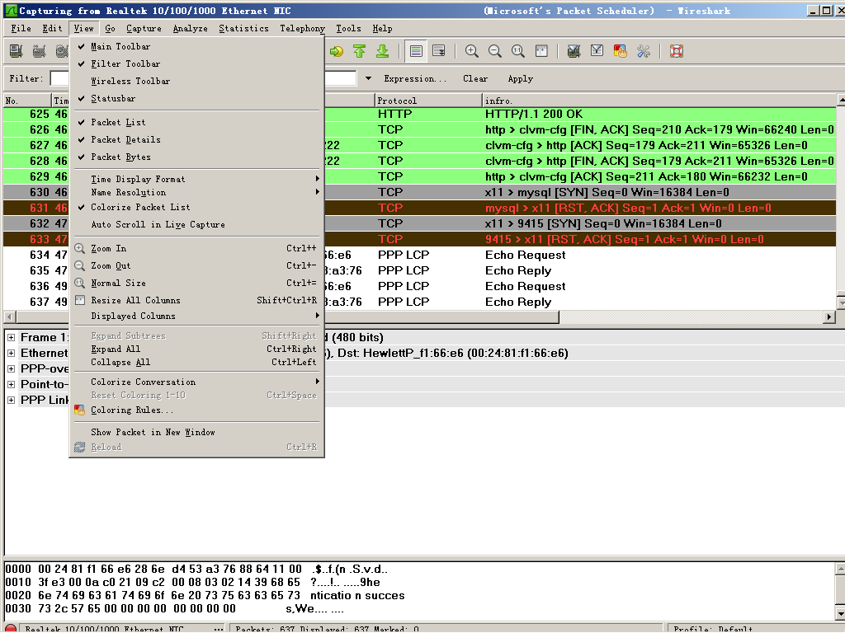Select packet 631 mysql RST, ACK row

420,208
